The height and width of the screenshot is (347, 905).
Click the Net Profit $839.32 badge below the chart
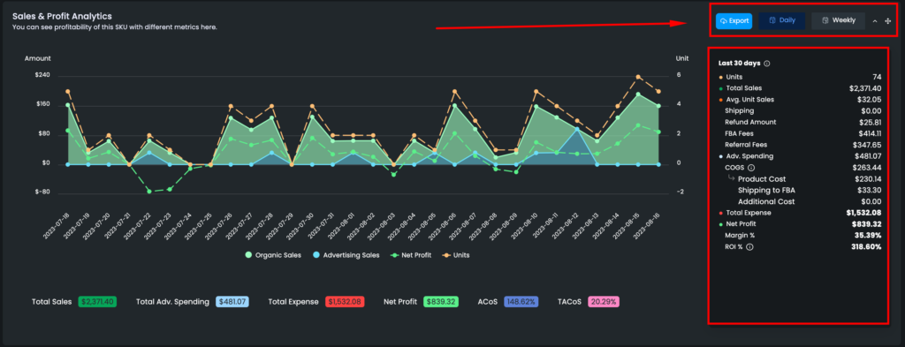pos(441,301)
